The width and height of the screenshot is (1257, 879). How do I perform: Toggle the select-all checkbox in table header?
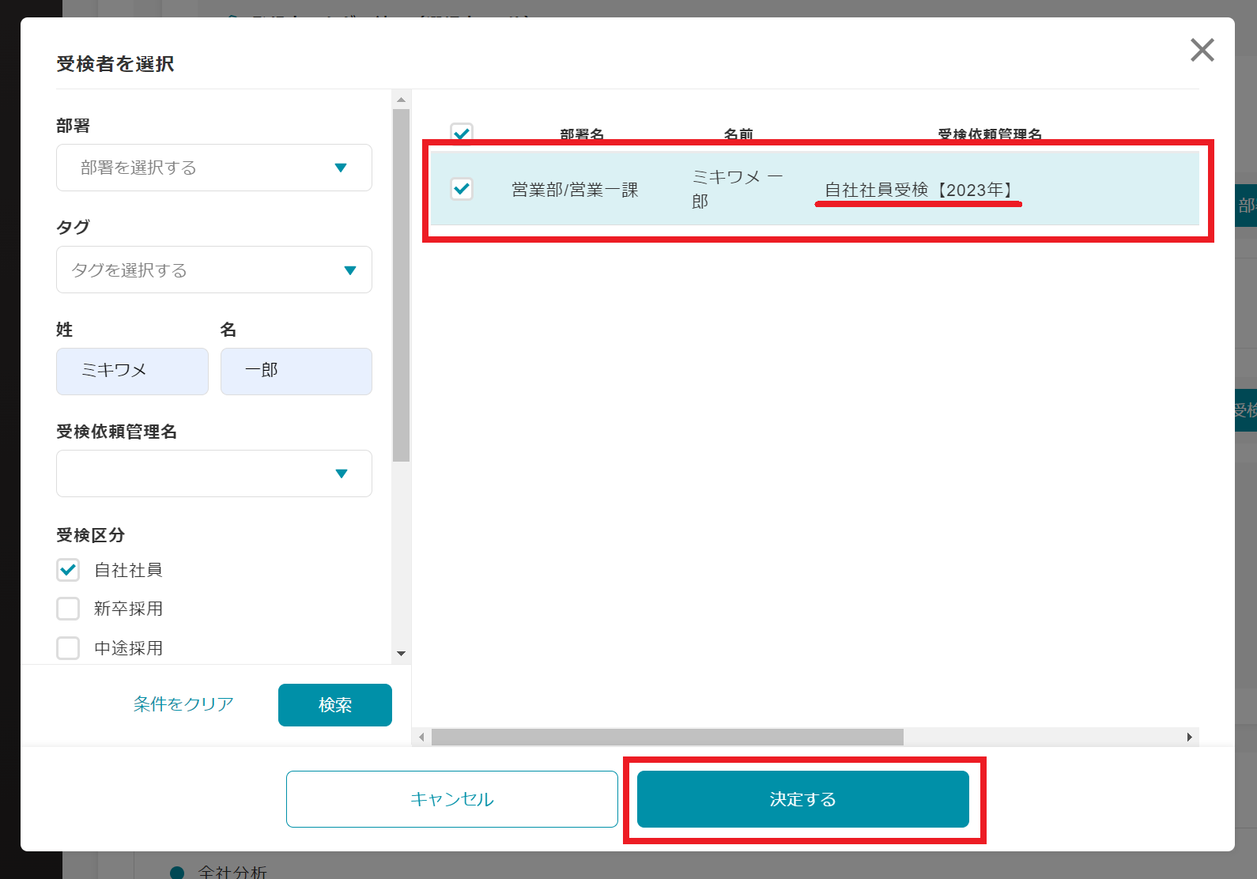click(x=462, y=133)
